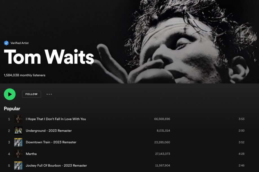Screen dimensions: 259x172
Task: Select Underground - 2023 Remaster track title
Action: tap(49, 131)
